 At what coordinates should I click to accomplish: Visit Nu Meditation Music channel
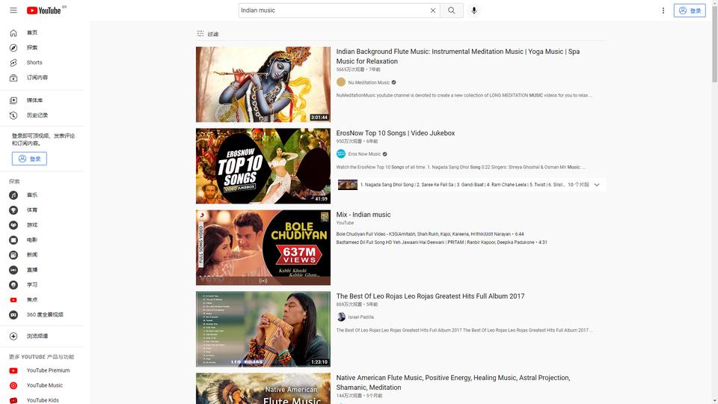click(x=369, y=82)
